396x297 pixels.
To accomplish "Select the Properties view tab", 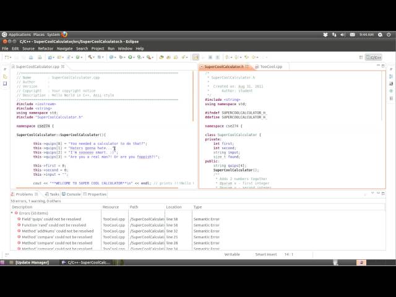I will point(95,194).
